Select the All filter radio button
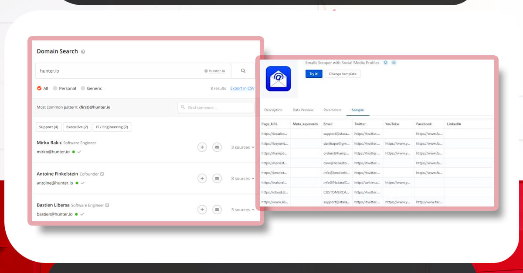The image size is (523, 273). [x=39, y=88]
